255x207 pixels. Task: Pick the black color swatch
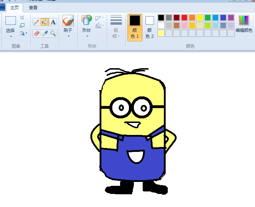coord(161,18)
